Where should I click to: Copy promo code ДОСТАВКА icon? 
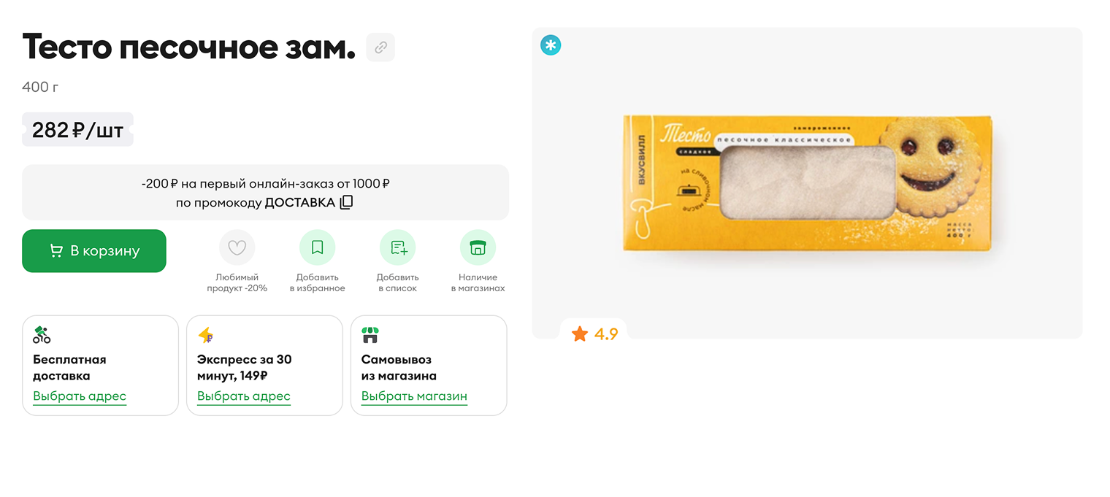pos(346,202)
